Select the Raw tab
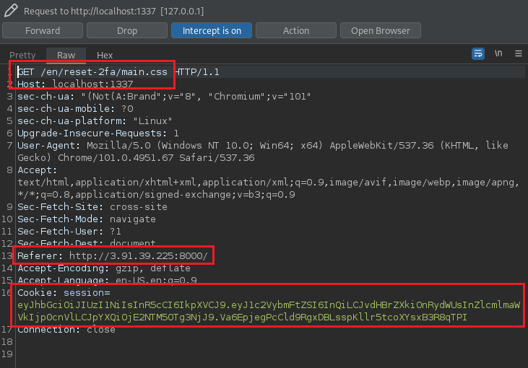This screenshot has width=528, height=368. pyautogui.click(x=66, y=55)
